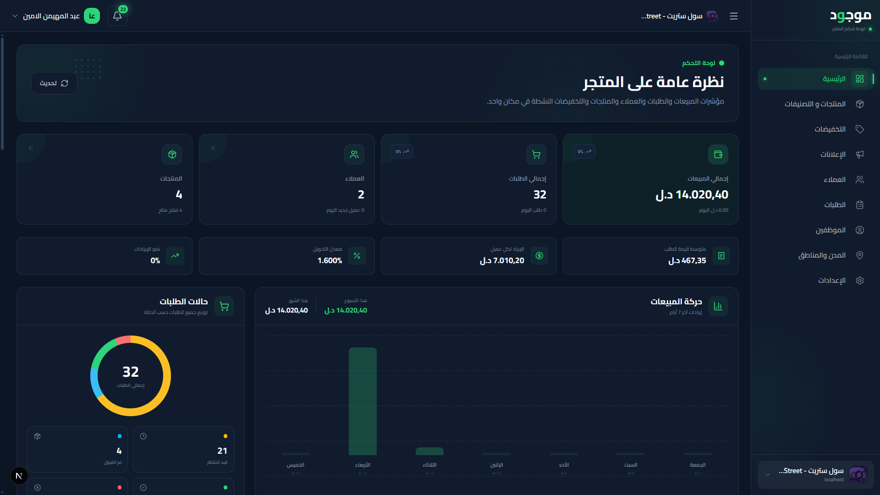This screenshot has width=880, height=495.
Task: Click the 7.010,20 د.ل revenue per customer
Action: [x=502, y=261]
